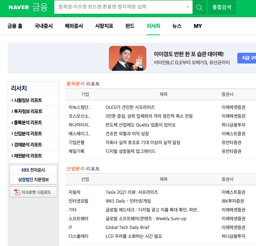Go to the 펀드 tab
Image resolution: width=256 pixels, height=246 pixels.
[x=130, y=26]
